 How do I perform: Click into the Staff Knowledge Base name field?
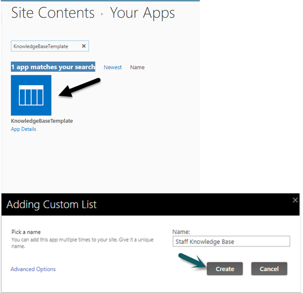231,241
